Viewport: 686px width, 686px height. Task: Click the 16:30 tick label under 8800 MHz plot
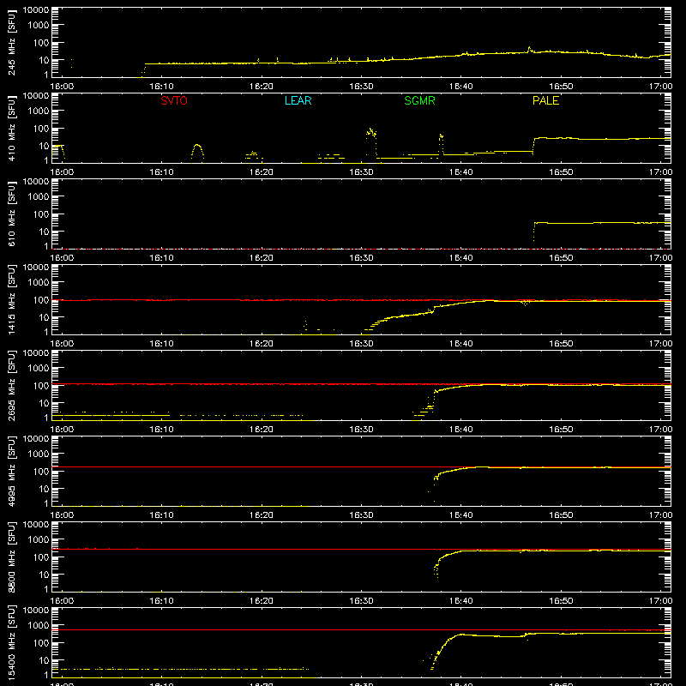coord(361,601)
